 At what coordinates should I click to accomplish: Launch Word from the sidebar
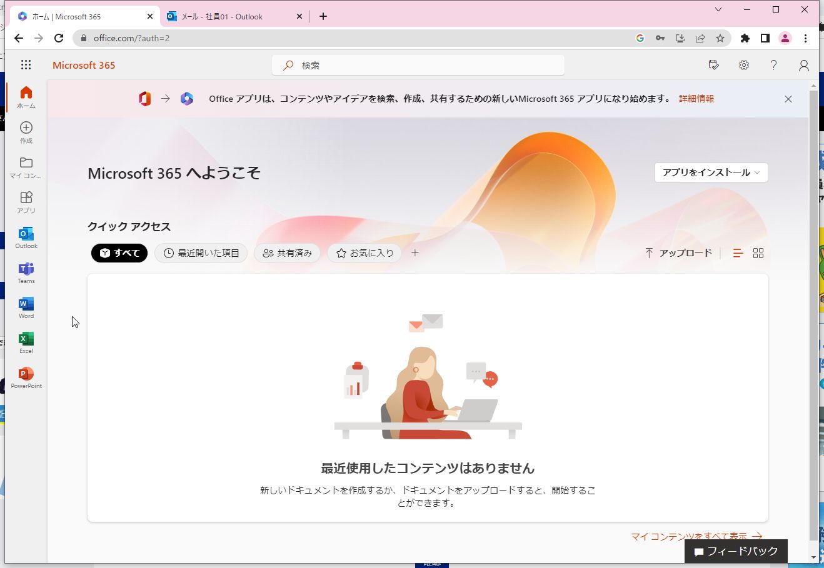(x=26, y=307)
